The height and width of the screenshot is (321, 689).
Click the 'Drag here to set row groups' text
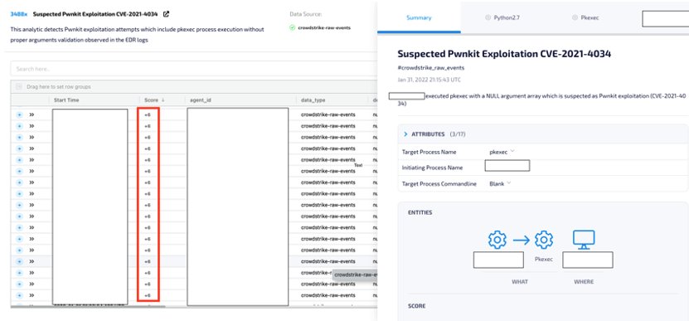tap(58, 86)
